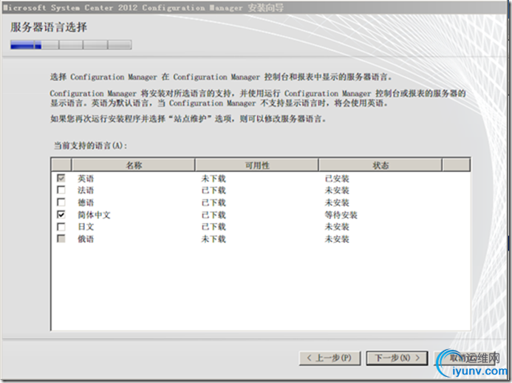The image size is (512, 383).
Task: Select the 俄语 row name
Action: pyautogui.click(x=86, y=239)
